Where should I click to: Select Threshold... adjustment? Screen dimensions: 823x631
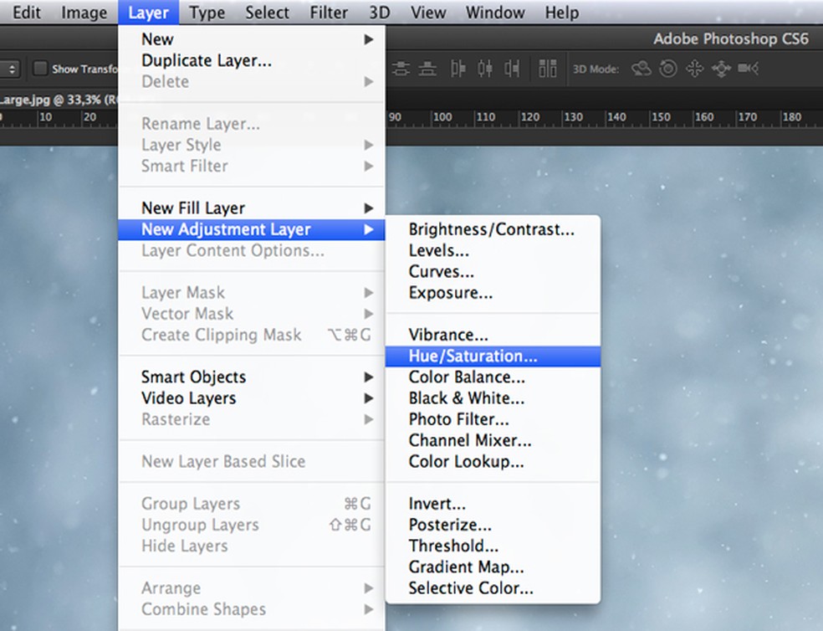point(493,546)
